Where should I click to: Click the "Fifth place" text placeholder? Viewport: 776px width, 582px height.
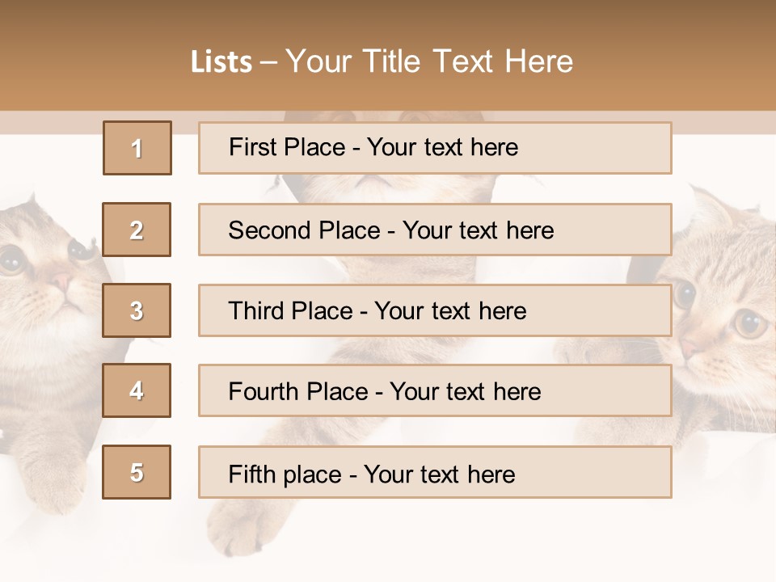point(435,473)
